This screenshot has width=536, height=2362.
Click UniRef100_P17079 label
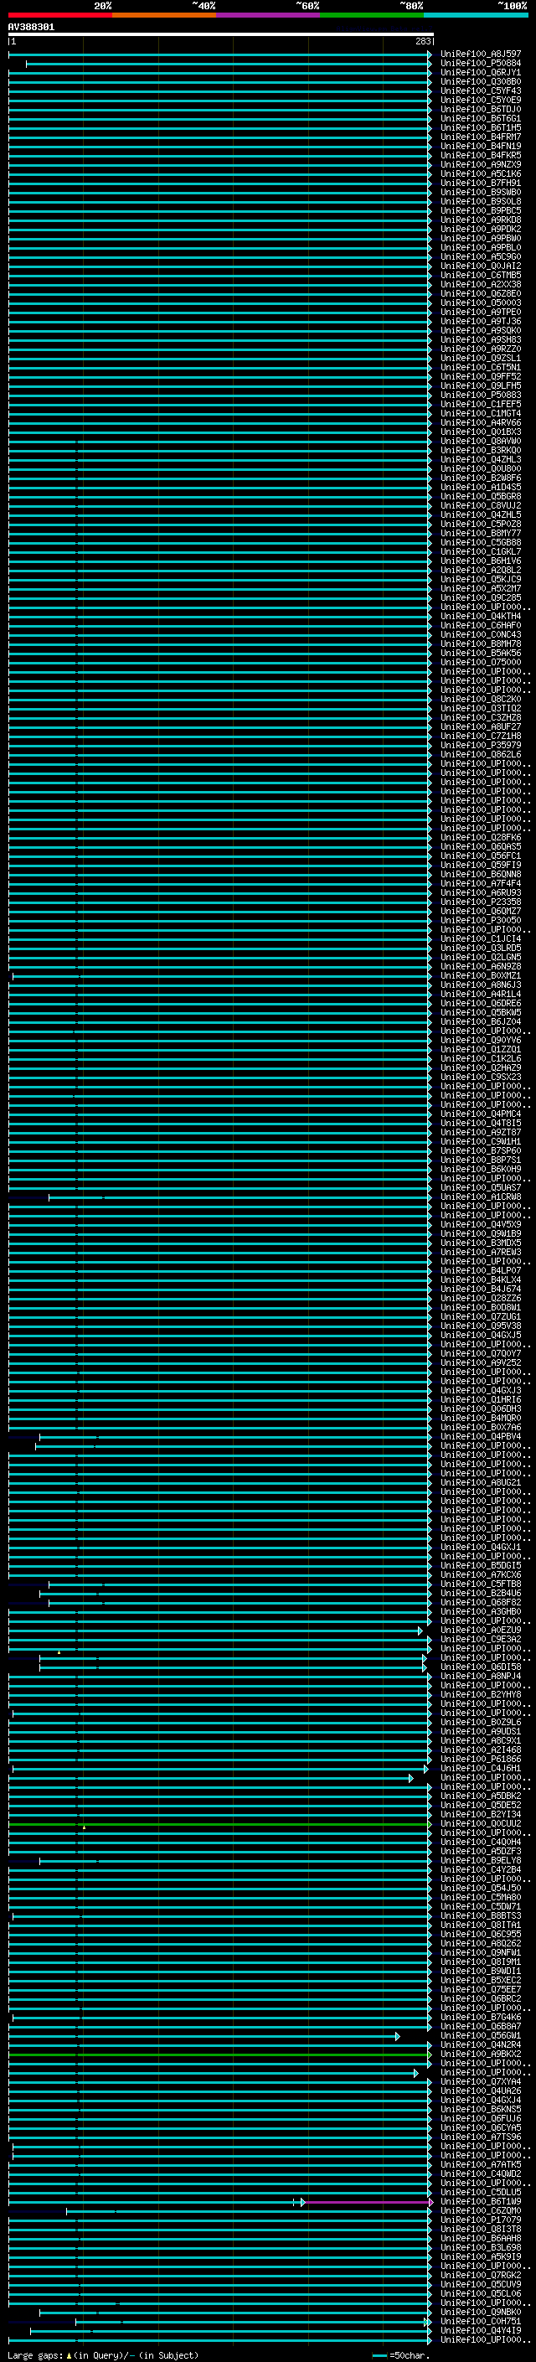click(480, 2220)
